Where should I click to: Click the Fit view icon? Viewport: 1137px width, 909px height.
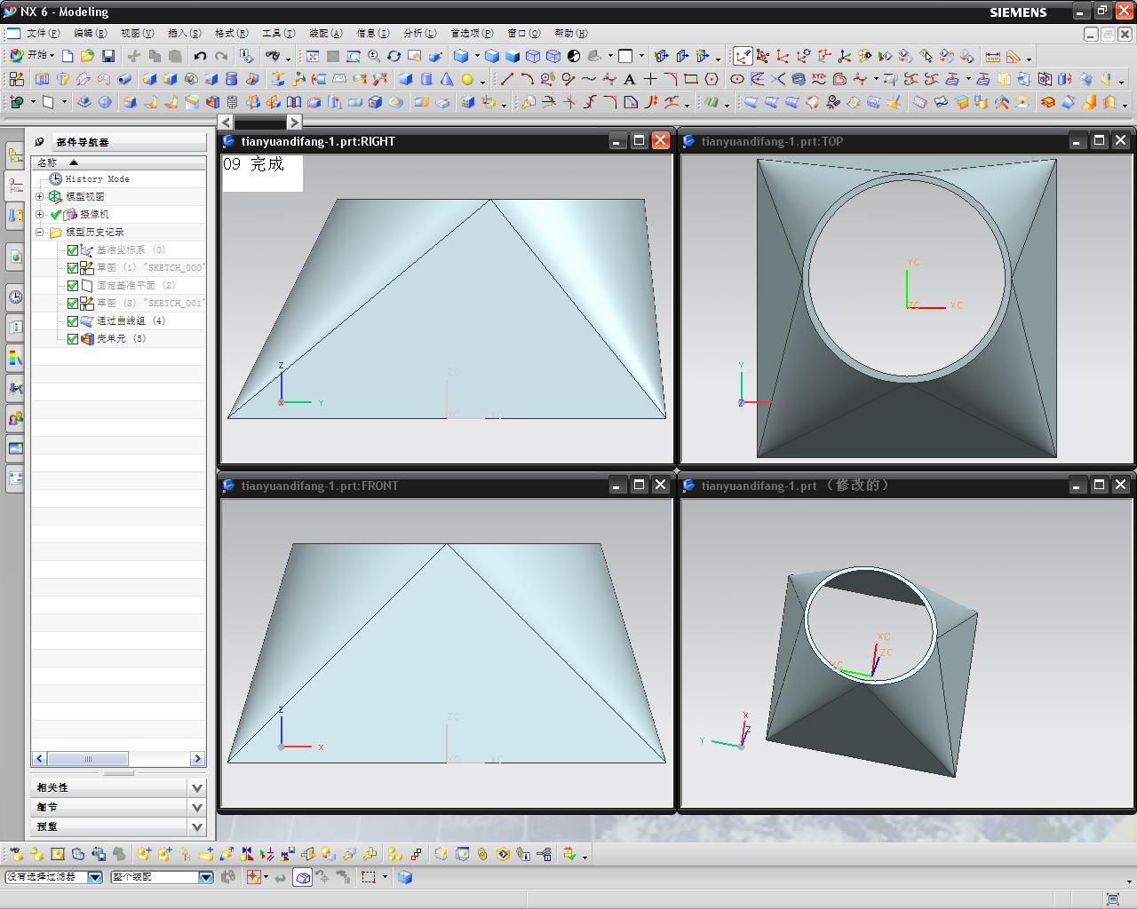[x=313, y=56]
